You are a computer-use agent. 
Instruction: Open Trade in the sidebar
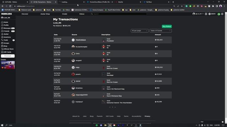click(x=8, y=40)
